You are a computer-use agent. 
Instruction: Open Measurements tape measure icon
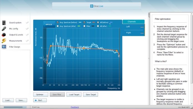[x=4, y=41]
